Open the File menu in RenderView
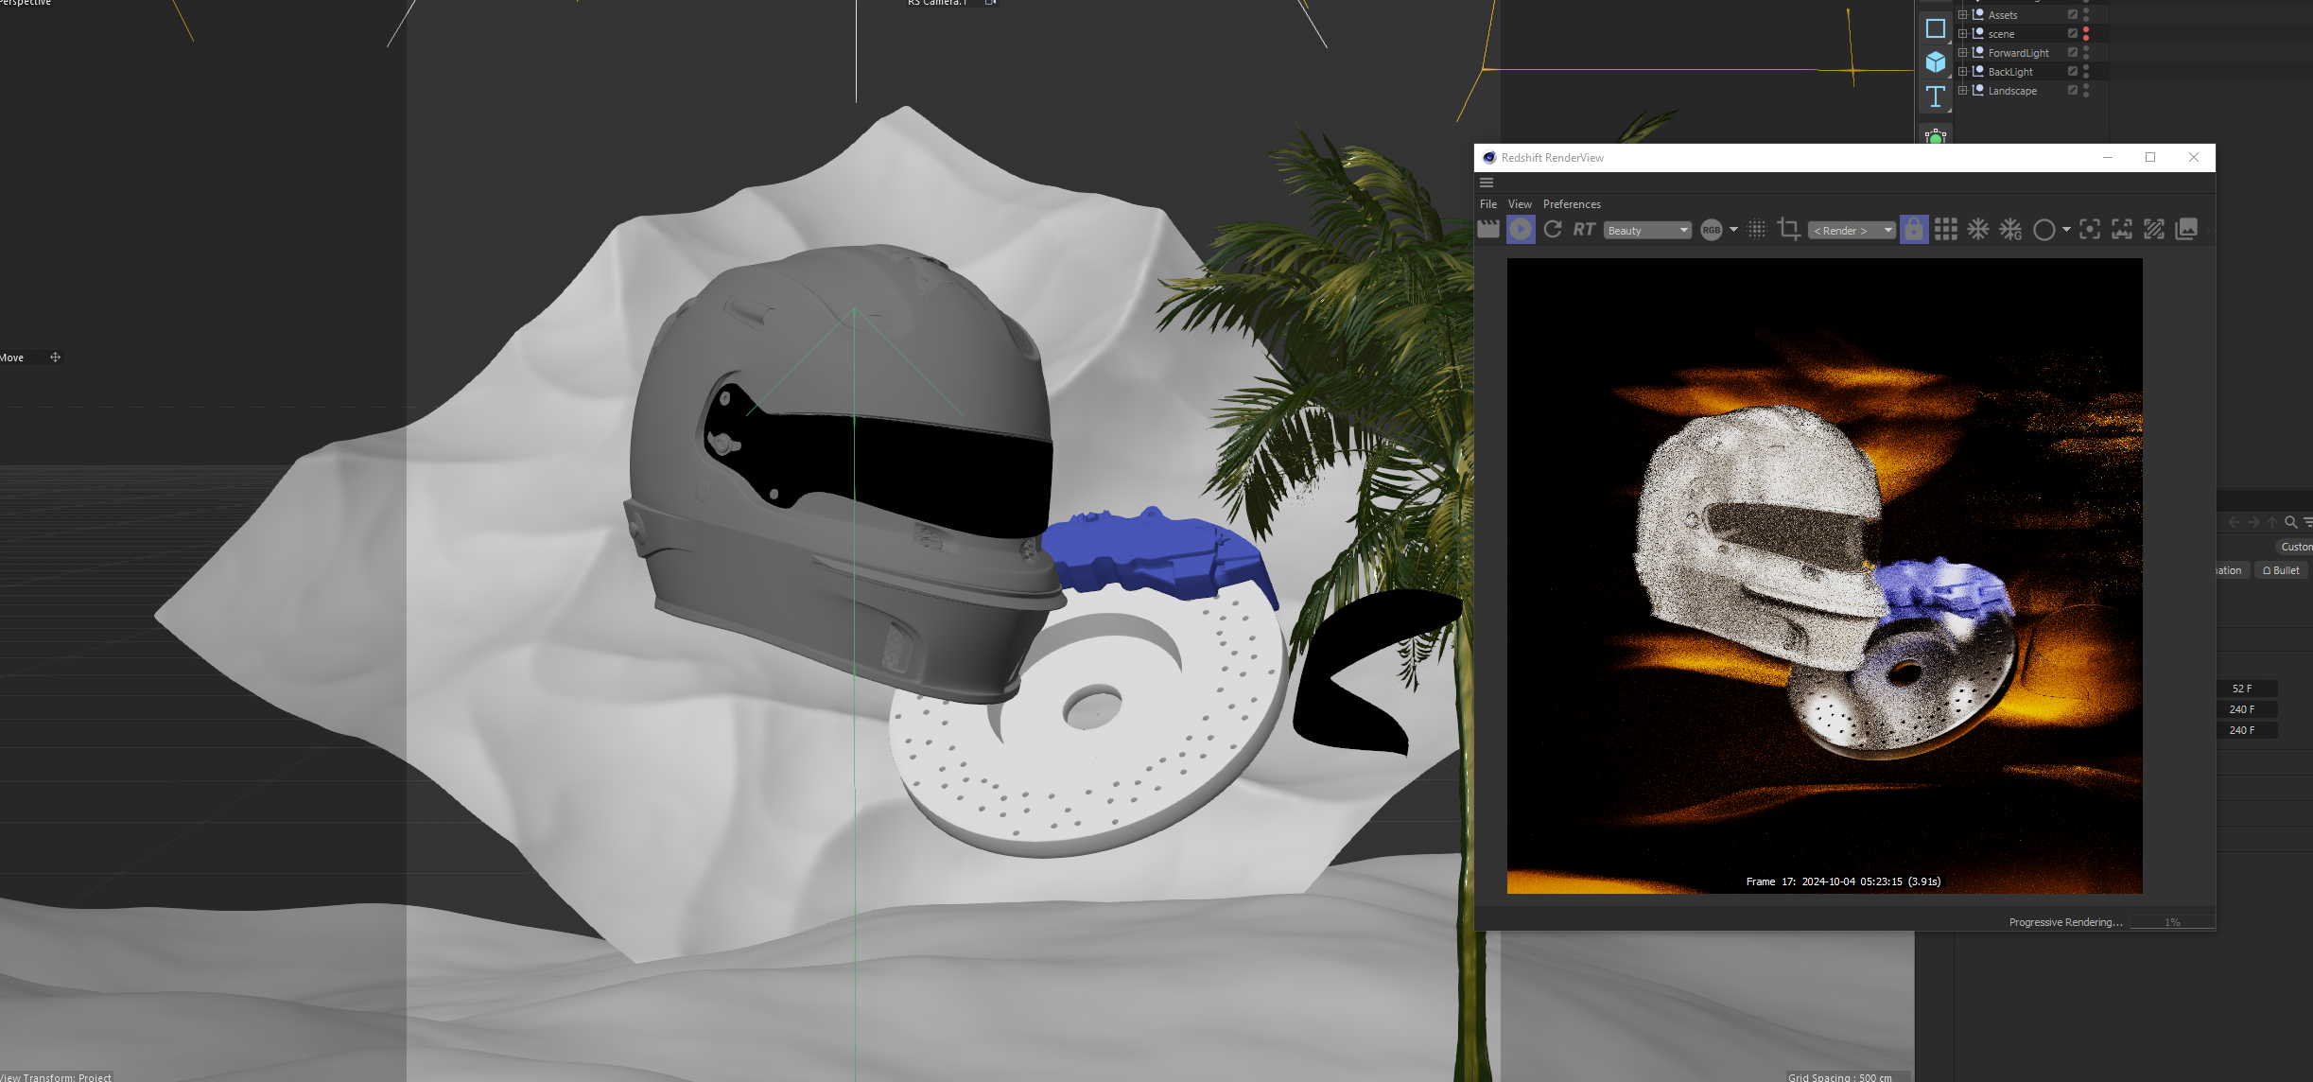Screen dimensions: 2313x1082 (1488, 204)
